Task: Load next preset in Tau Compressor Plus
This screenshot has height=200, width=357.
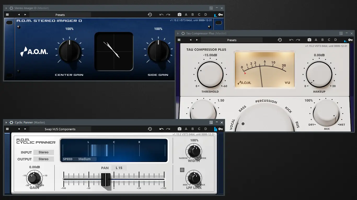Action: point(197,40)
